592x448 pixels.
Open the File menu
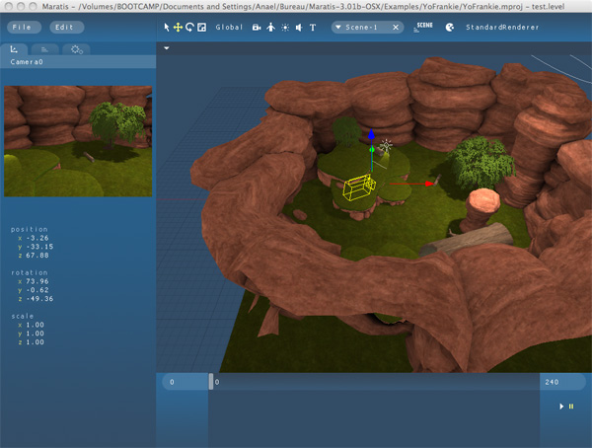click(x=24, y=28)
